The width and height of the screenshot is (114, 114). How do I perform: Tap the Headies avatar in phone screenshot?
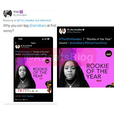click(x=18, y=46)
